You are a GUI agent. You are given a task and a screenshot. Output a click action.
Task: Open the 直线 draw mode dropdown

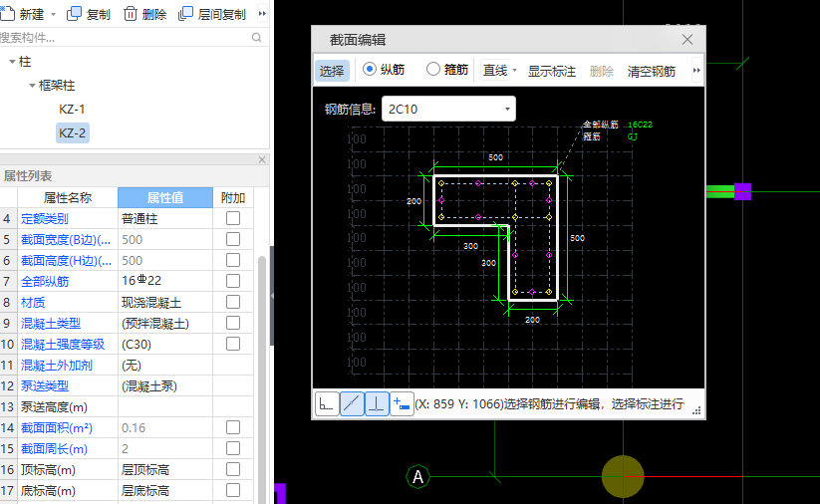click(x=514, y=71)
